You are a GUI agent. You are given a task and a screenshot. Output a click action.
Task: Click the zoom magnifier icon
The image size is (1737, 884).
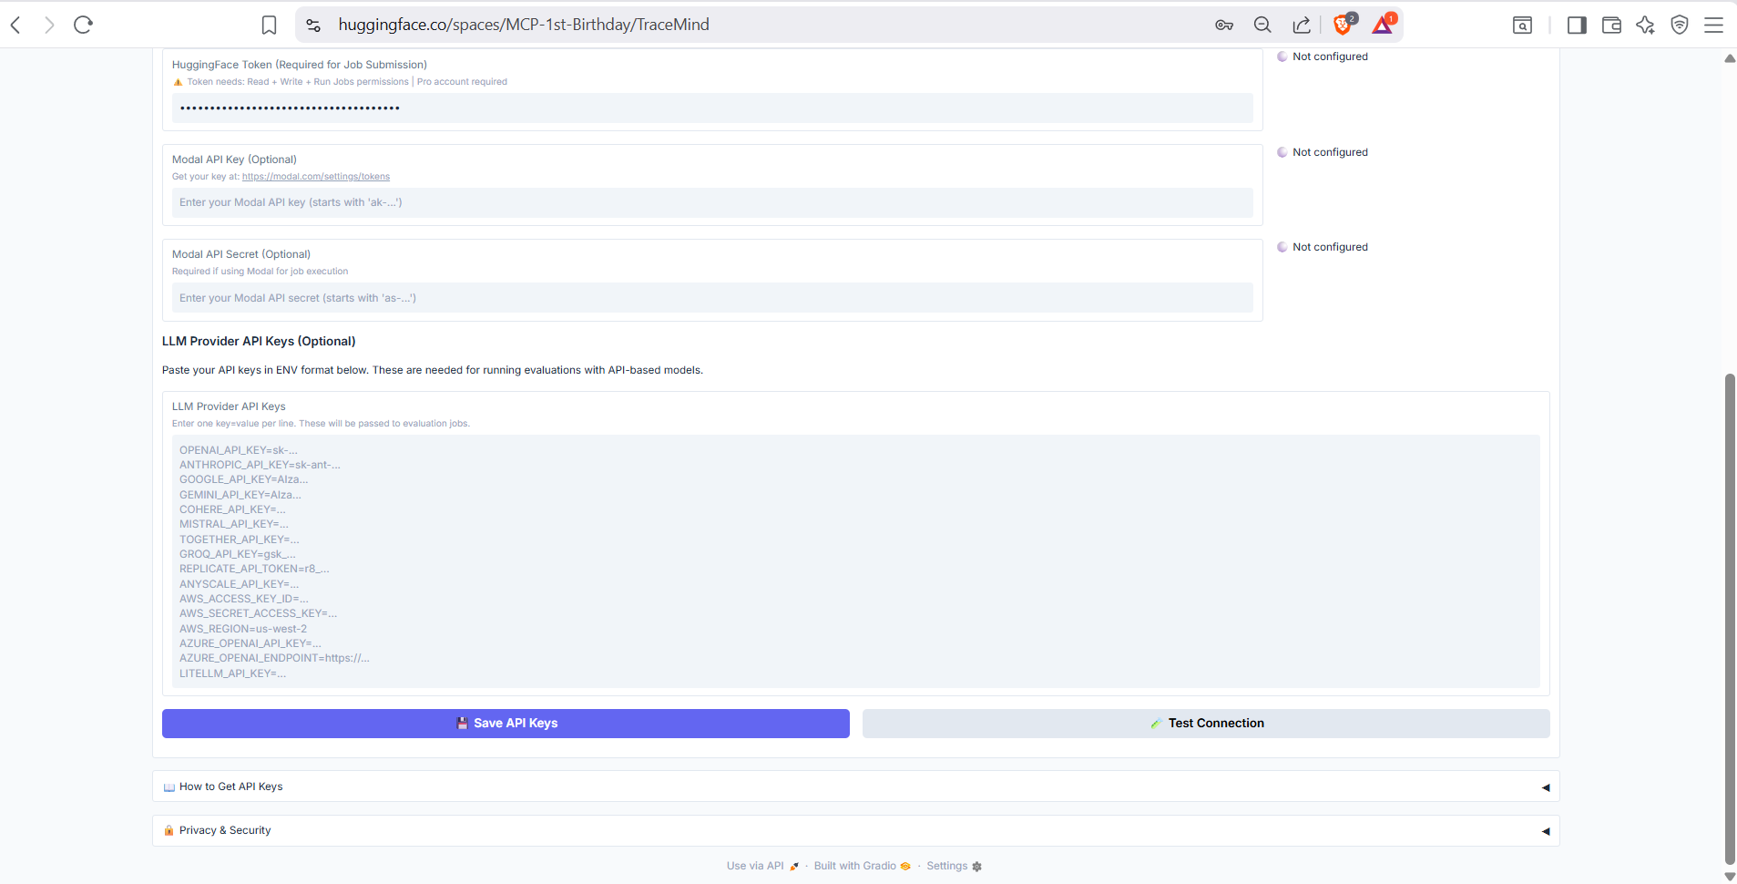(x=1262, y=25)
